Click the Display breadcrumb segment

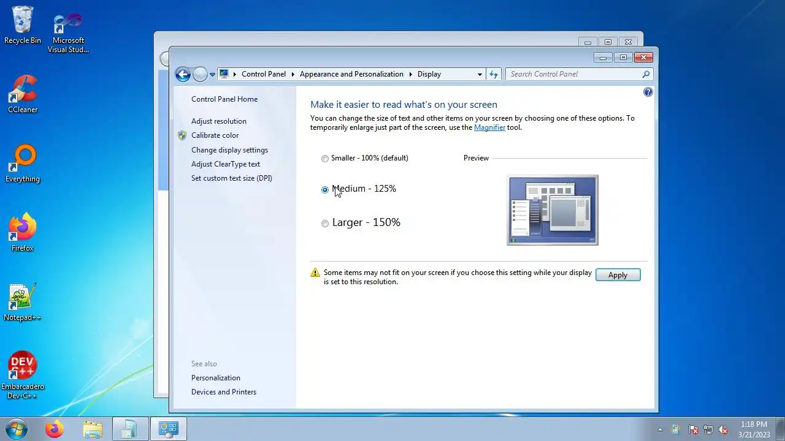click(x=429, y=74)
